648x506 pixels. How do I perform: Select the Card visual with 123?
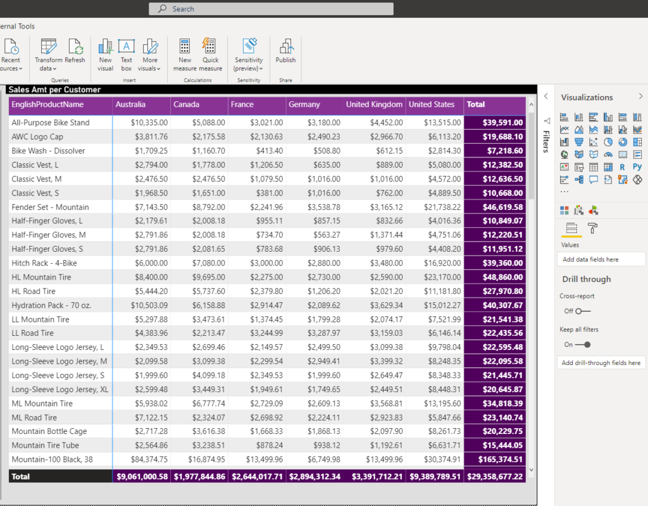point(623,154)
